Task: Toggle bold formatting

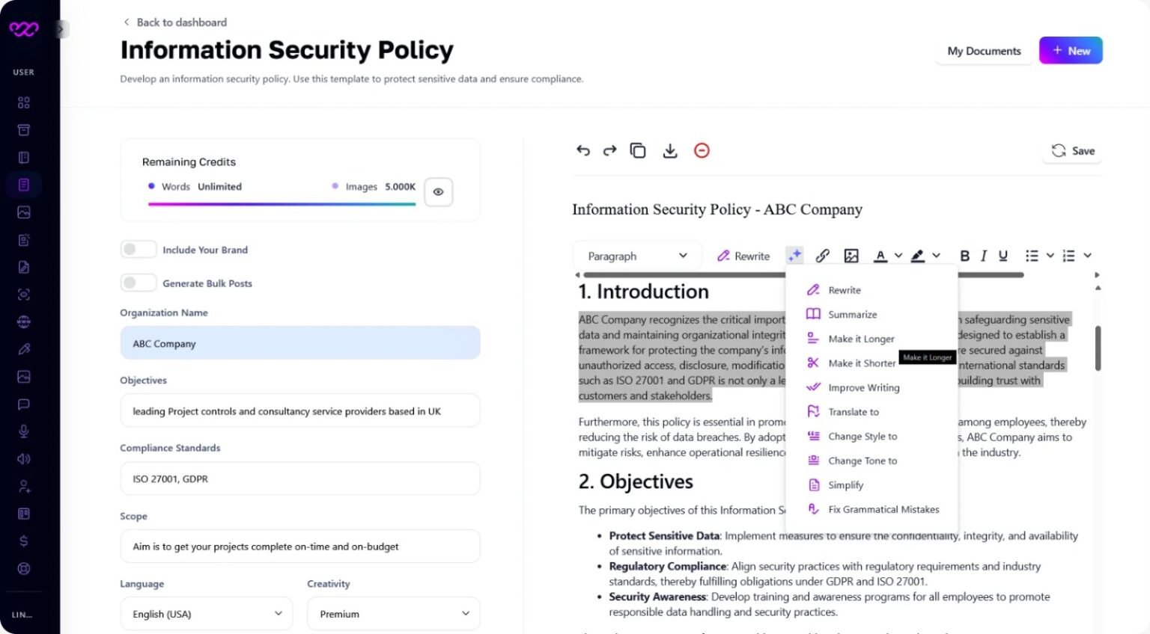Action: (x=964, y=256)
